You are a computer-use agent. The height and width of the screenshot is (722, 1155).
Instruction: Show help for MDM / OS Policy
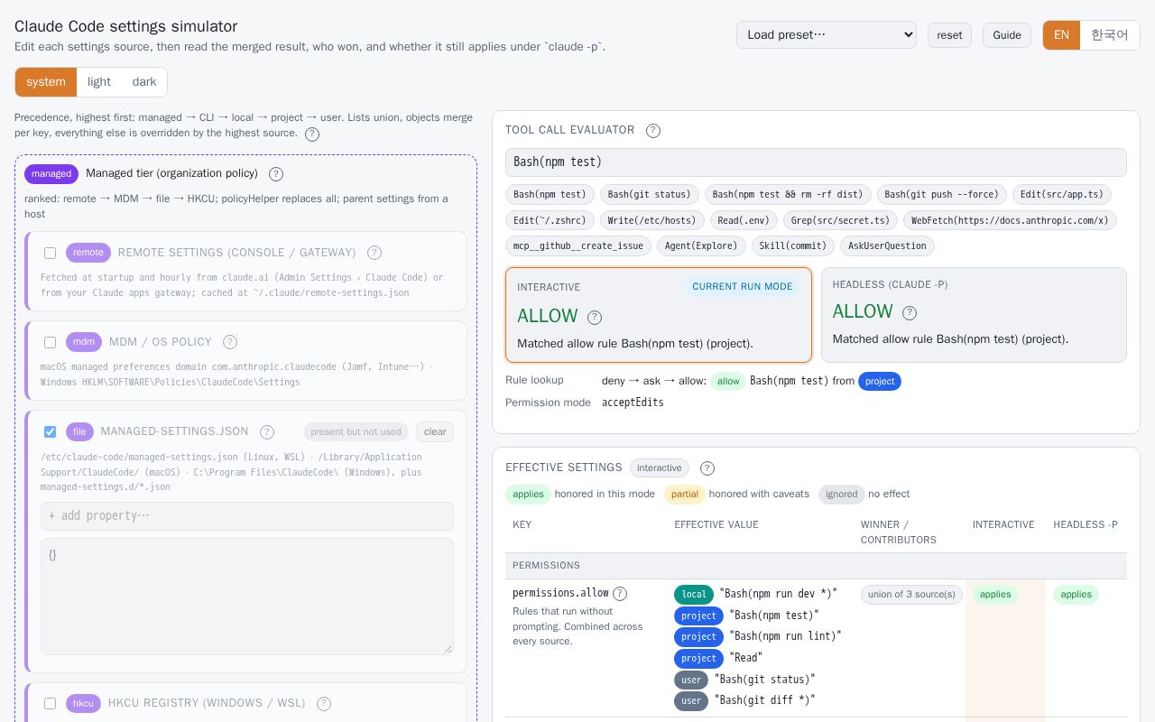point(230,342)
